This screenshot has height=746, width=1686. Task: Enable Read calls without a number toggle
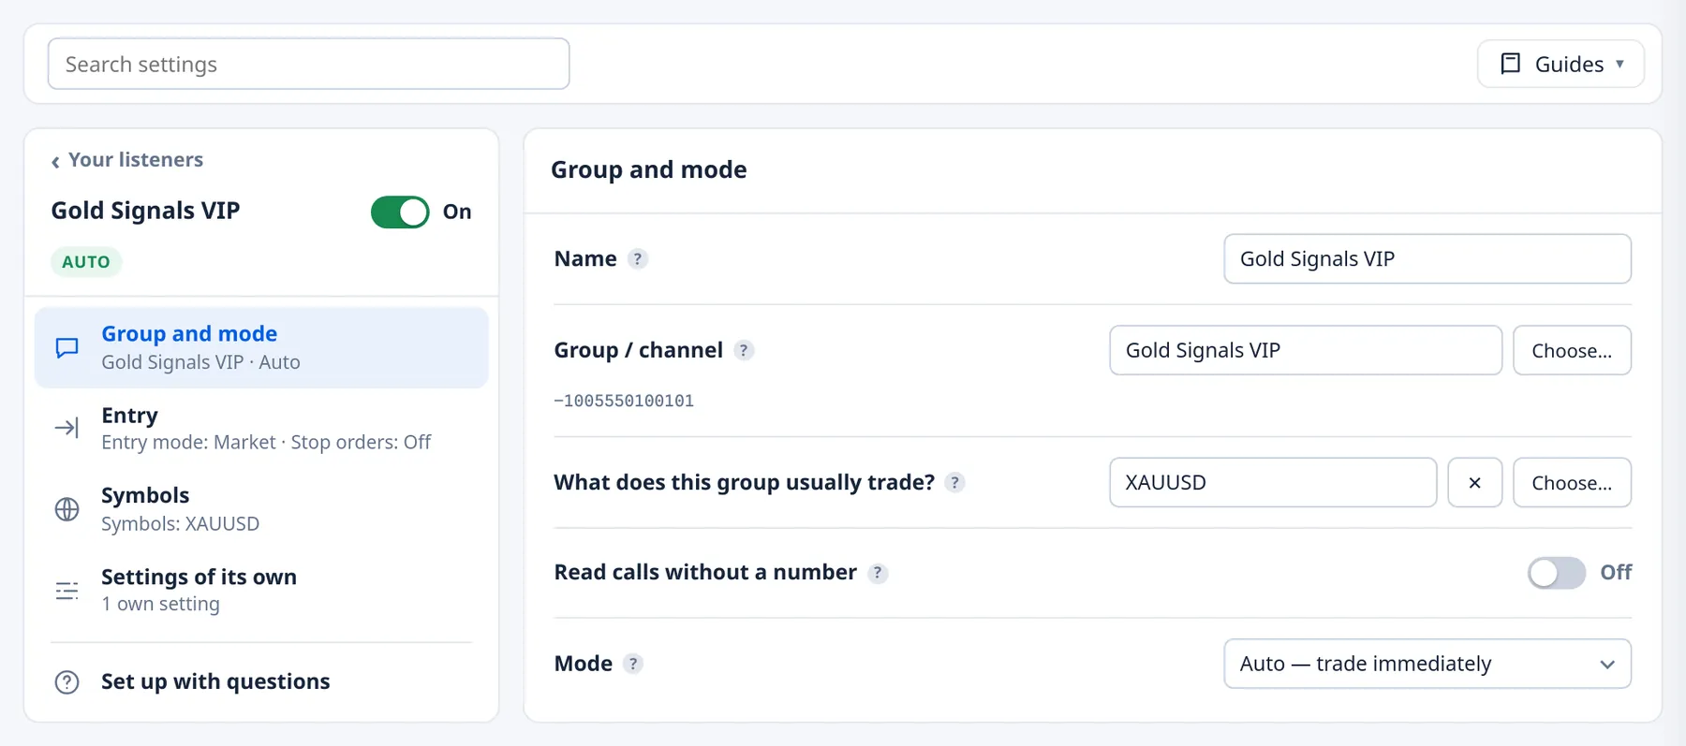pyautogui.click(x=1556, y=573)
